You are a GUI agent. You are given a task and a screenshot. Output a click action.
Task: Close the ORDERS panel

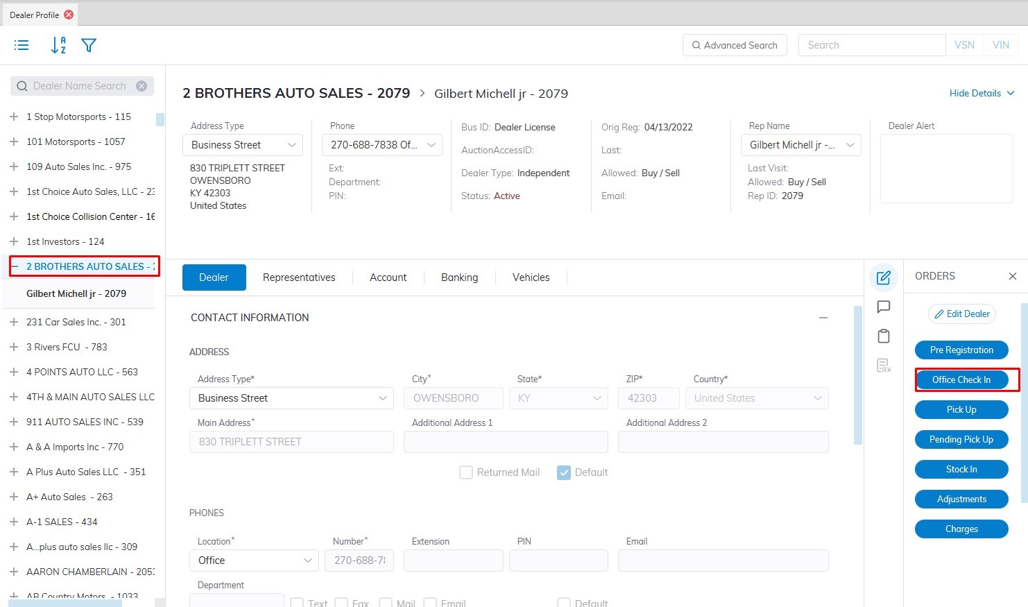(1012, 276)
